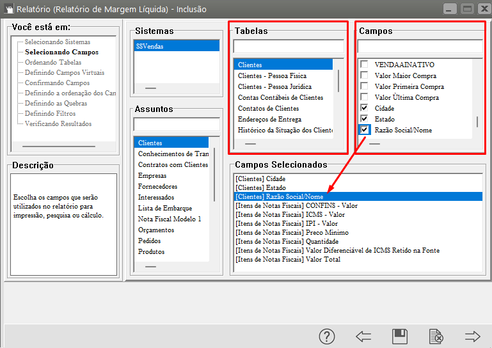Screen dimensions: 492x348
Task: Jump to Definindo Filtros step
Action: 50,113
